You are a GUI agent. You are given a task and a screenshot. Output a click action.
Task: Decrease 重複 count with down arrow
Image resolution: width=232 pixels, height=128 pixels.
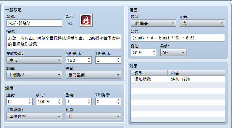pyautogui.click(x=89, y=103)
